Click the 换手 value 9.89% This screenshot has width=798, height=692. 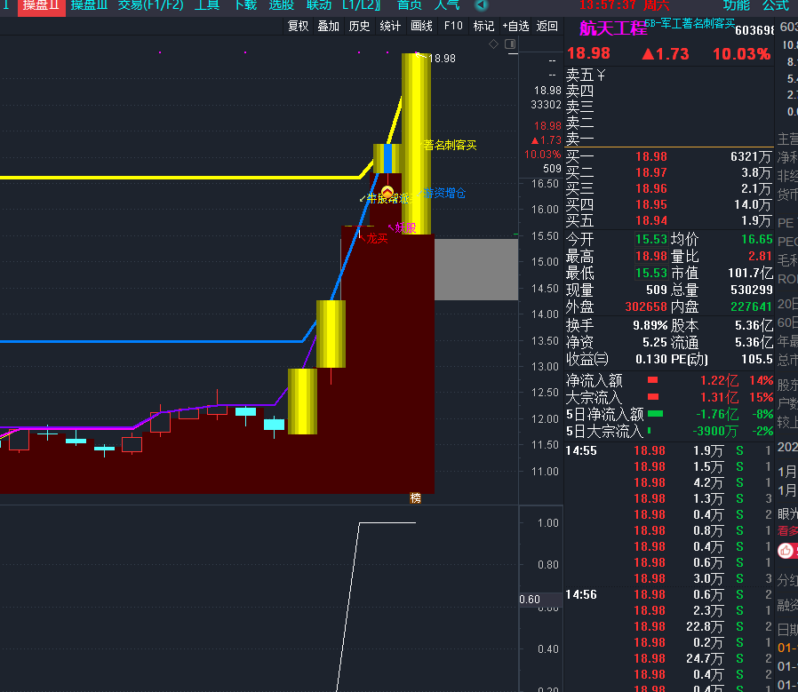[650, 326]
